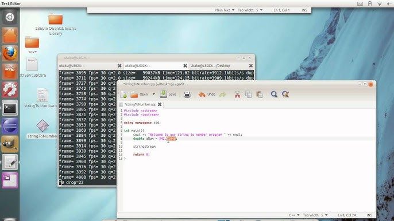Image resolution: width=394 pixels, height=221 pixels.
Task: Click the Undo button
Action: pos(207,94)
